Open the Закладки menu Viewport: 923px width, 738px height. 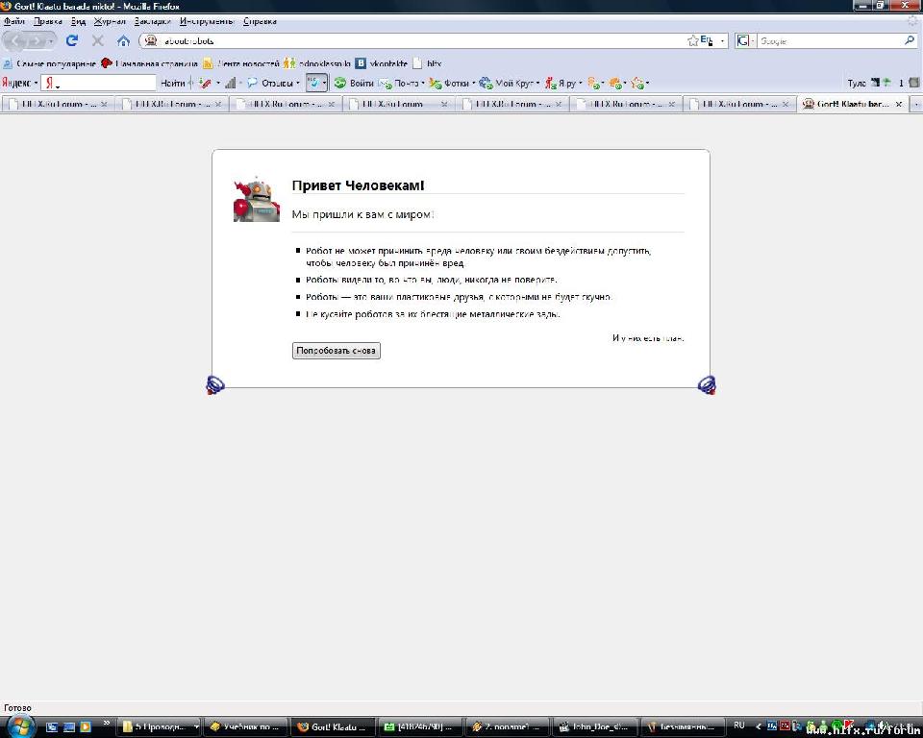(152, 21)
